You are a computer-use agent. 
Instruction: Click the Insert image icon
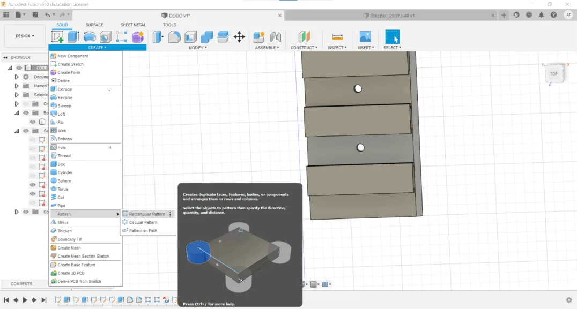pos(365,37)
